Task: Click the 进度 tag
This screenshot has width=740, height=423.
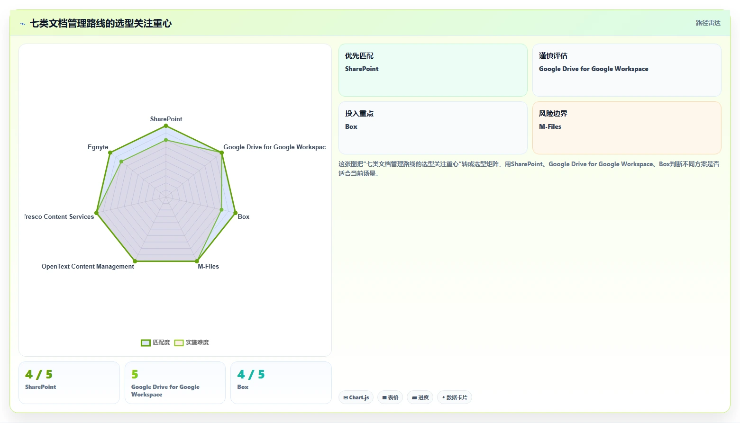Action: point(420,397)
